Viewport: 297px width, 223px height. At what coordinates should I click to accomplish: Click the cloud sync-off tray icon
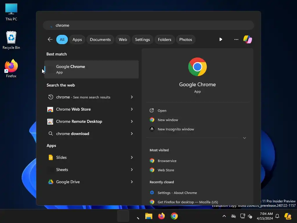tap(233, 216)
